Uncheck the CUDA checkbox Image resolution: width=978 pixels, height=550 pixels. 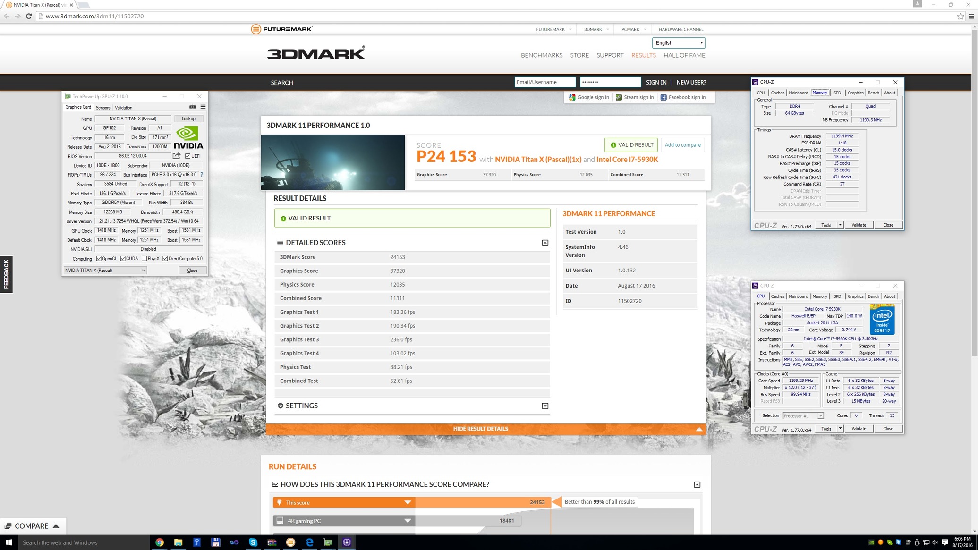pyautogui.click(x=123, y=258)
